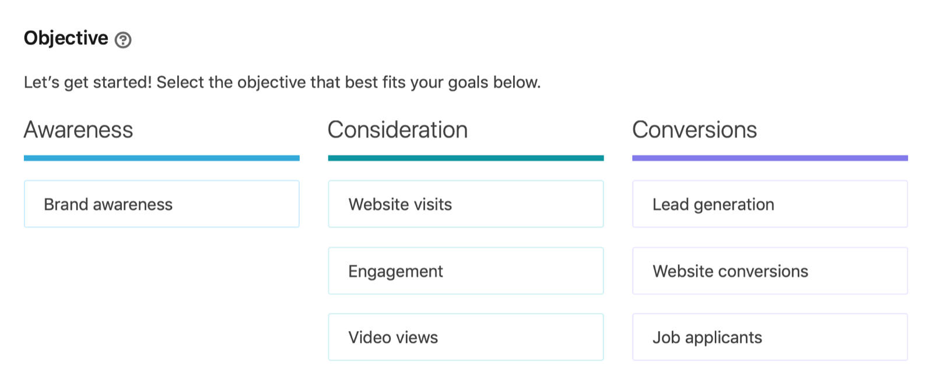The width and height of the screenshot is (933, 383).
Task: Pick the only objective under Awareness
Action: click(x=162, y=204)
